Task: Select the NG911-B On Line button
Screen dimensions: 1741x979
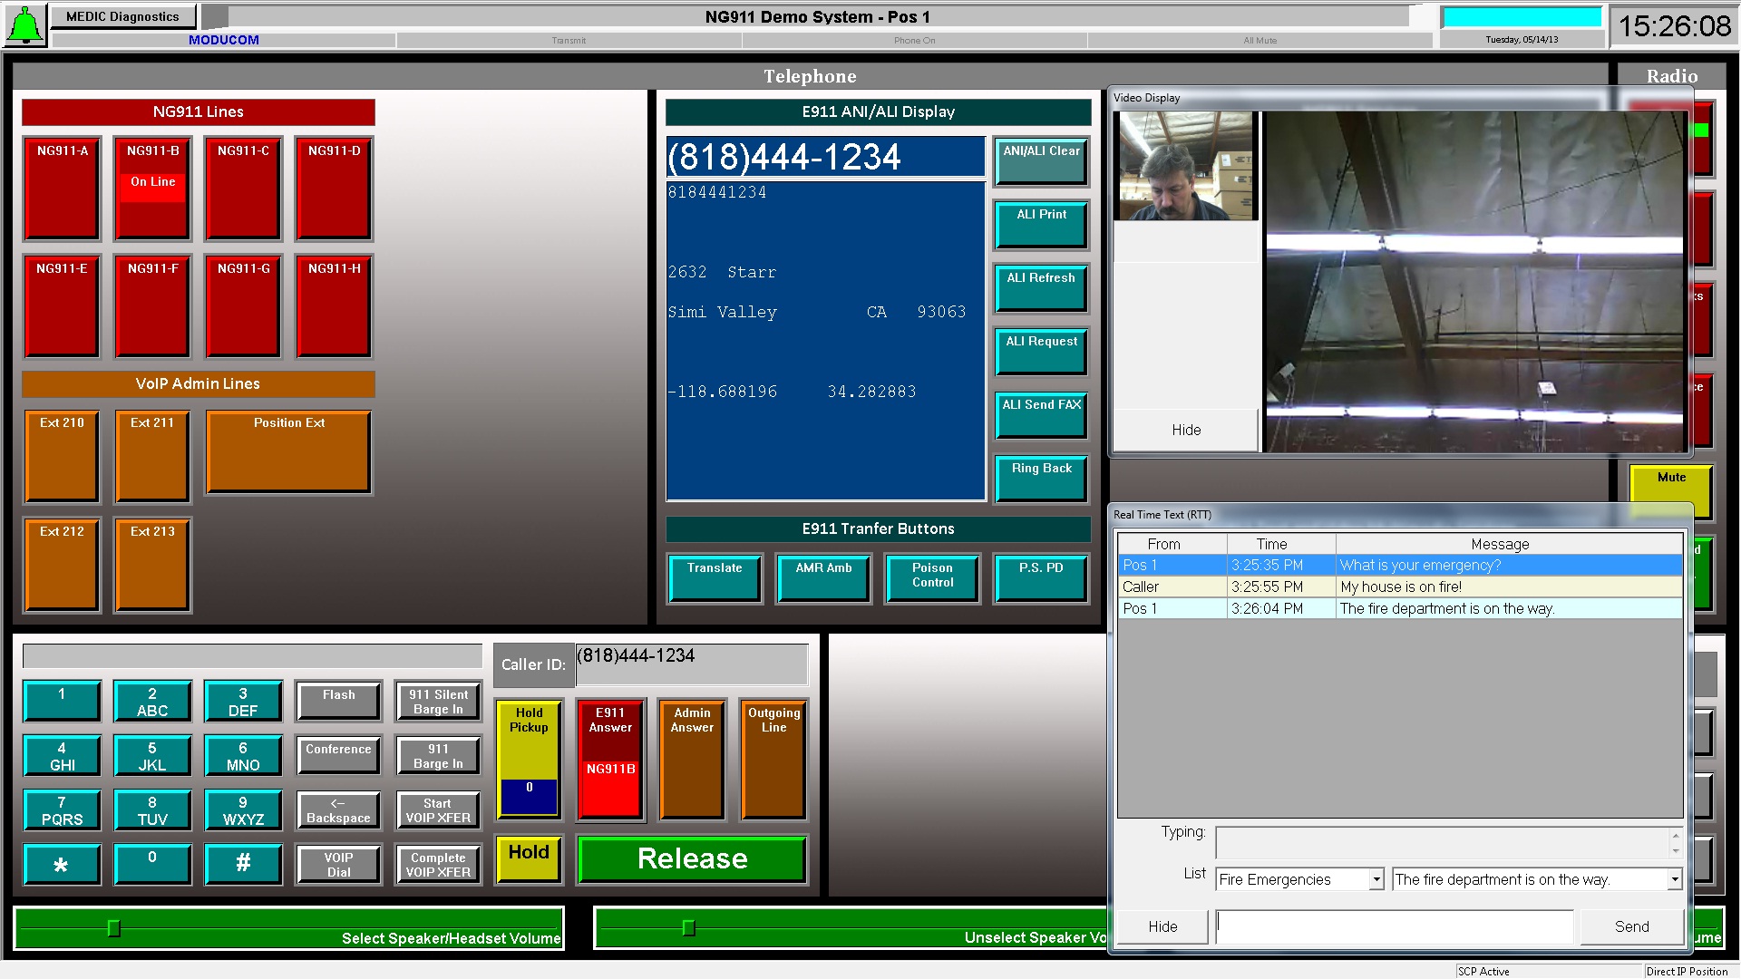Action: tap(152, 188)
